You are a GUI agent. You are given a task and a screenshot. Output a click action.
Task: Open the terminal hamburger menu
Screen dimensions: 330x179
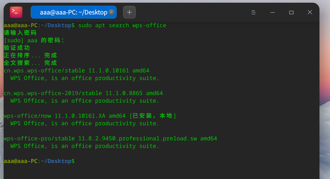point(253,12)
